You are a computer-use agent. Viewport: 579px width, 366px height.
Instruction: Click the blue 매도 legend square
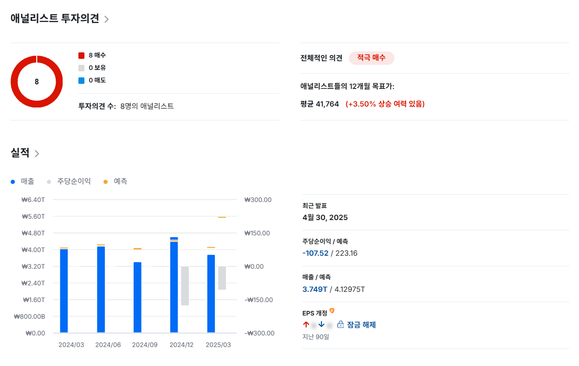[x=82, y=80]
